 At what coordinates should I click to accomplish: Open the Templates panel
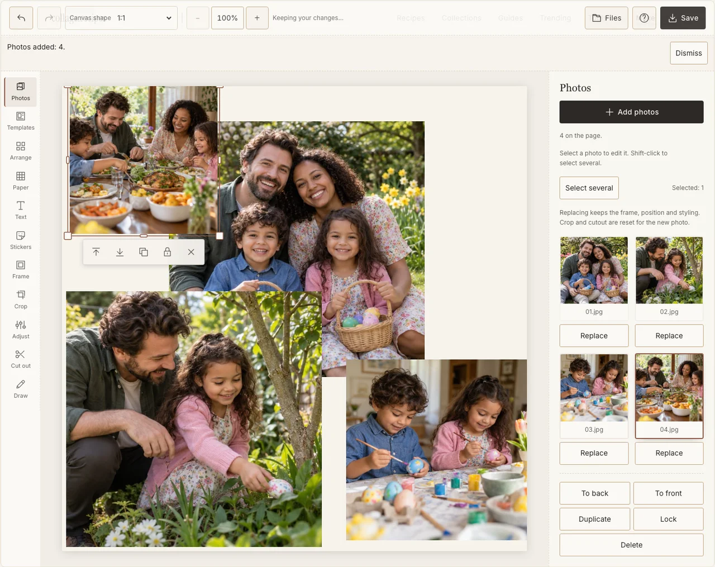(21, 121)
